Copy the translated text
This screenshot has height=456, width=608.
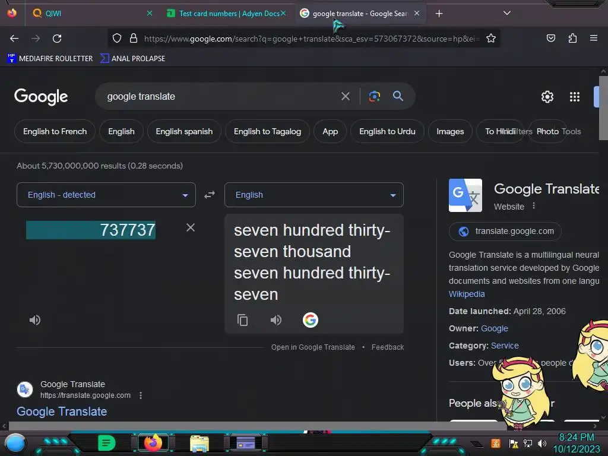point(243,320)
